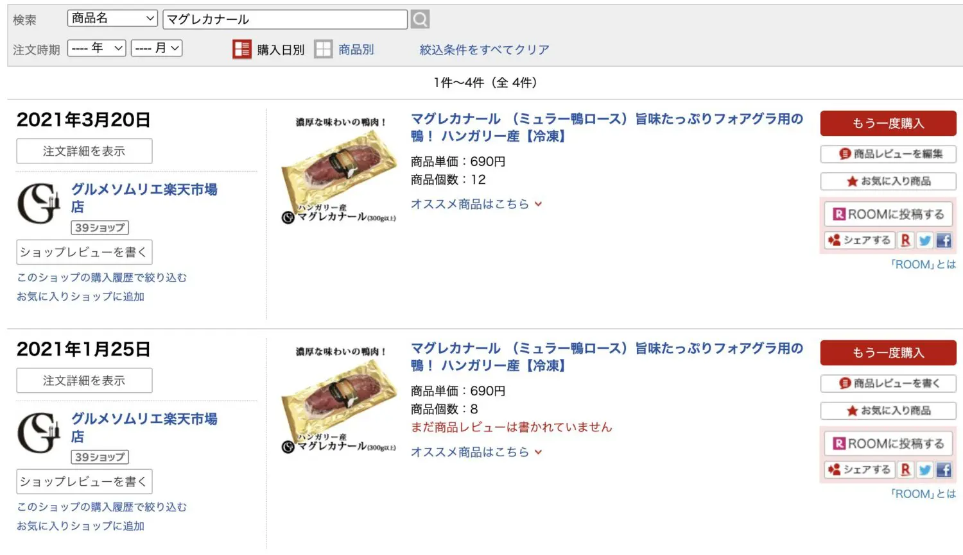Buy the March 20 item again (もう一度購入)
Viewport: 963px width, 555px height.
coord(888,123)
